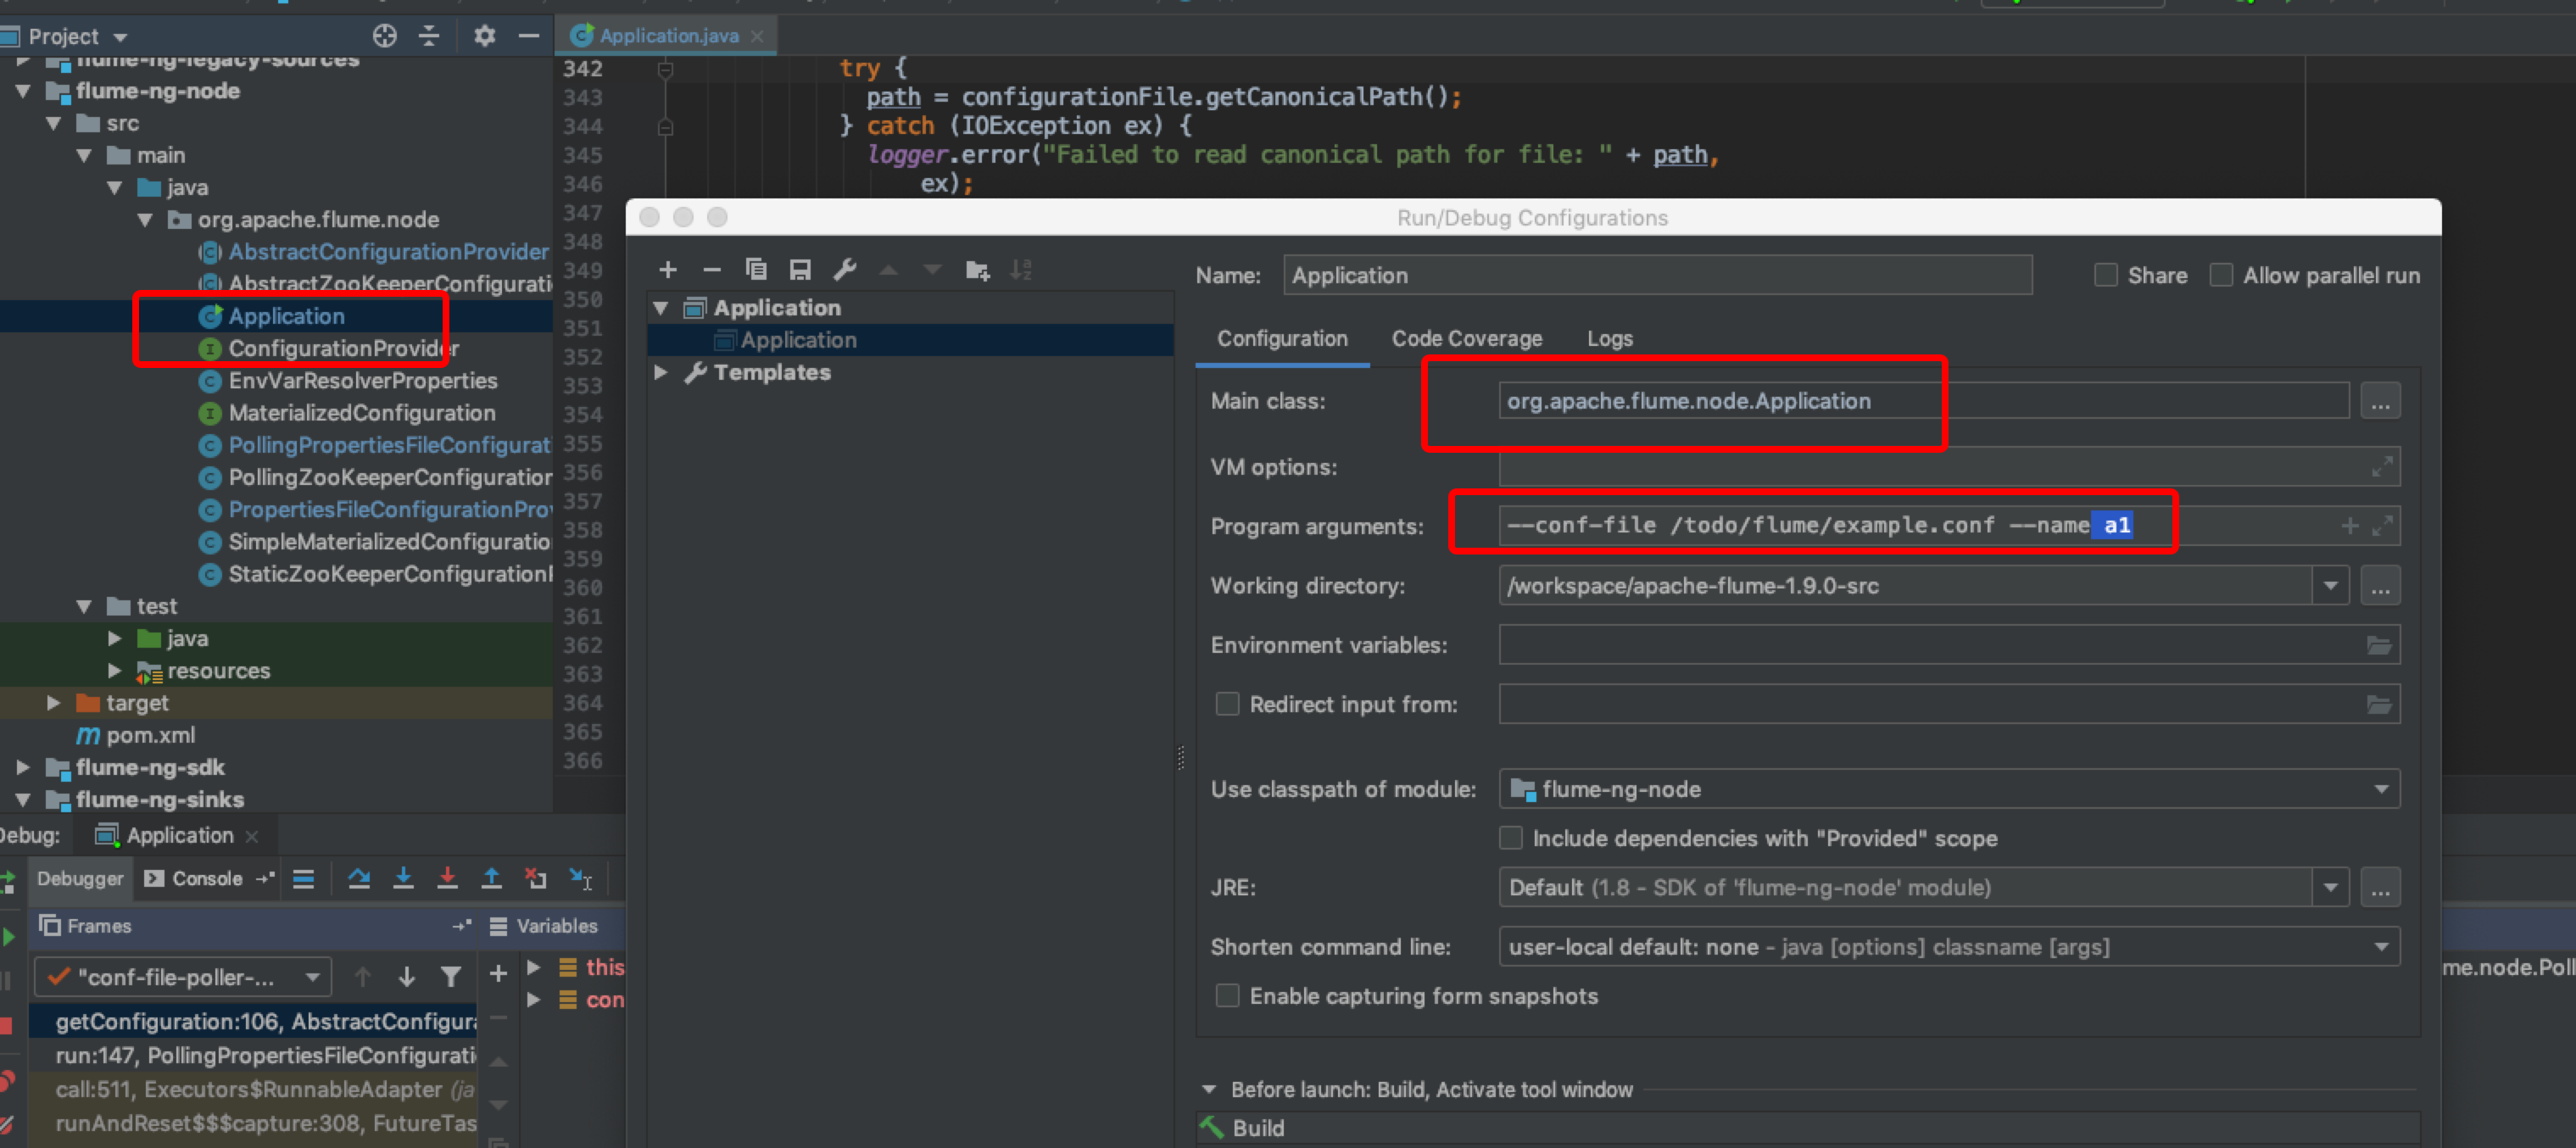Enable the Share checkbox
Viewport: 2576px width, 1148px height.
coord(2106,274)
